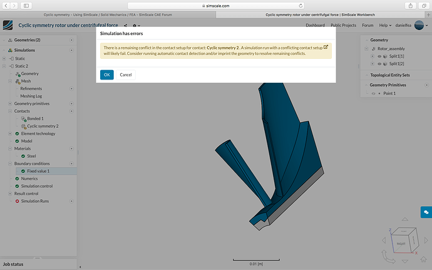Click Safari back navigation button
Viewport: 432px width, 270px height.
tap(6, 6)
